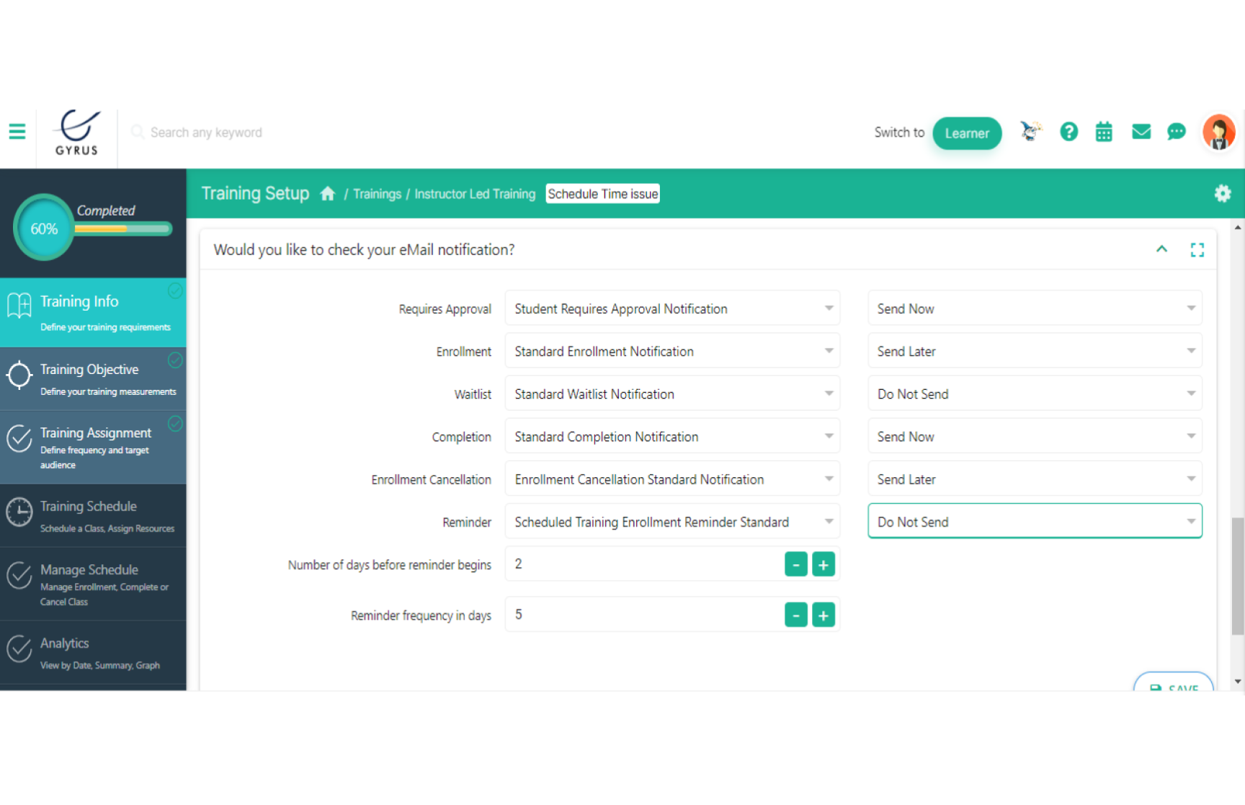This screenshot has height=805, width=1245.
Task: Open the mail envelope icon
Action: [1141, 131]
